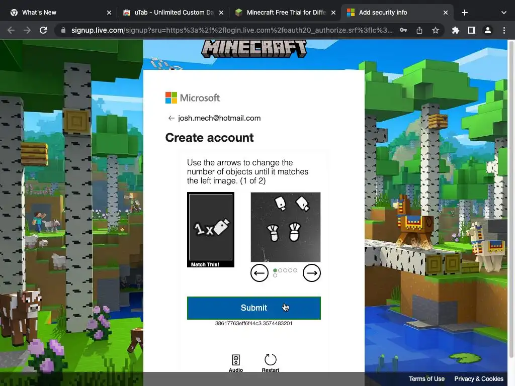
Task: Click the Microsoft logo
Action: click(x=193, y=98)
